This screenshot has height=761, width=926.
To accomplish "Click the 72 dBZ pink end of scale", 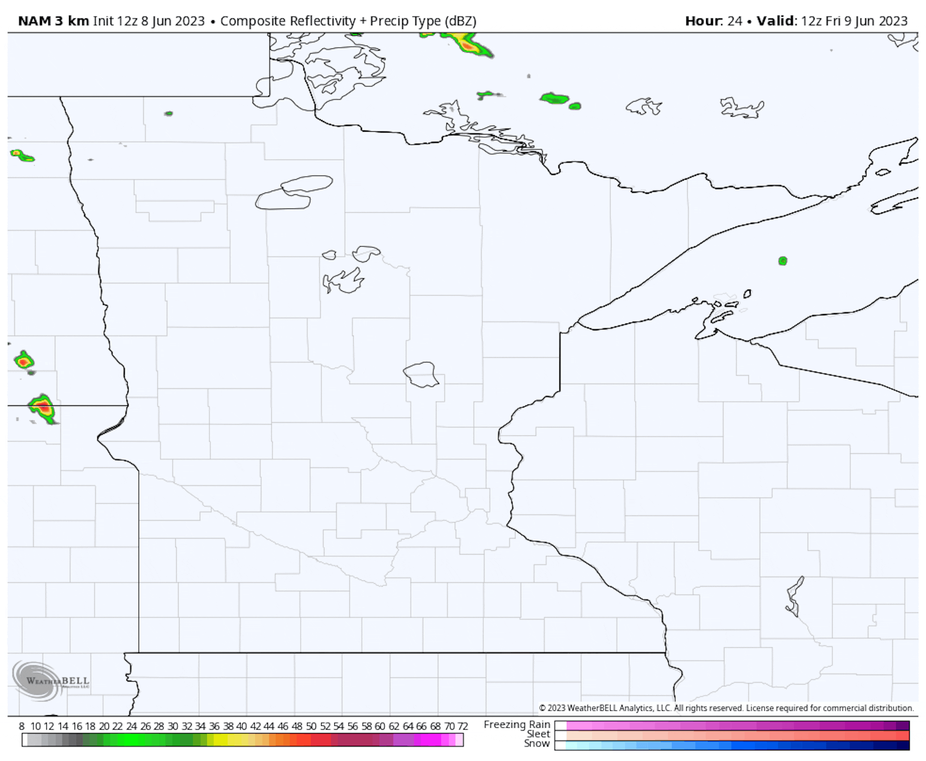I will [x=459, y=740].
